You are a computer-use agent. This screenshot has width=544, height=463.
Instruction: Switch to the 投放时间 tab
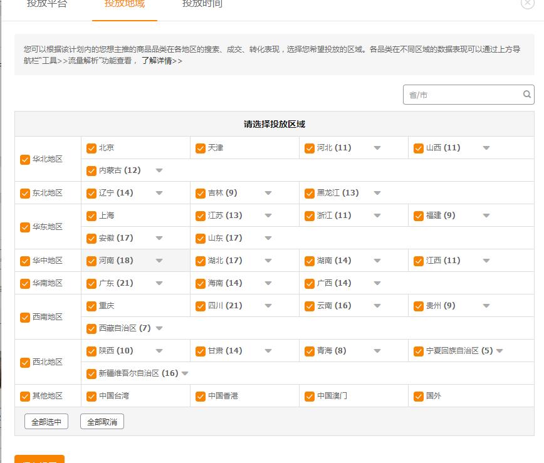[x=203, y=4]
